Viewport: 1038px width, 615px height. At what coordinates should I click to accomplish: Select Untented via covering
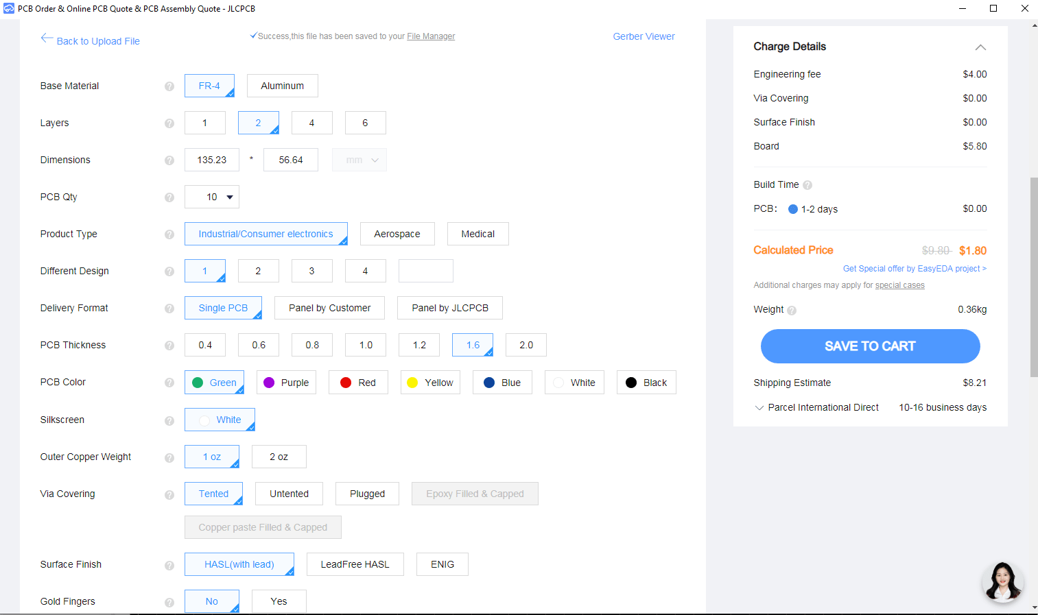[x=289, y=494]
